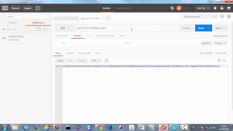This screenshot has height=131, width=233.
Task: Open the Presets dropdown
Action: click(220, 43)
